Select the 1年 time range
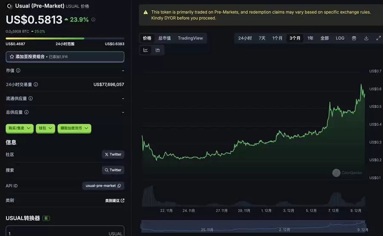 pyautogui.click(x=311, y=38)
